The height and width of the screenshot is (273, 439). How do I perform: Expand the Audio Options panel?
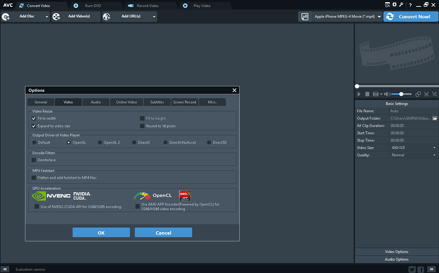point(396,259)
